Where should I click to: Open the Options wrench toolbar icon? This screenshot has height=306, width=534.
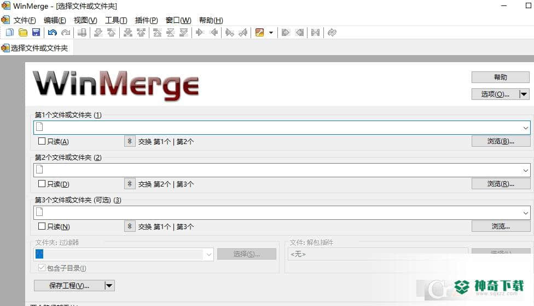[259, 33]
